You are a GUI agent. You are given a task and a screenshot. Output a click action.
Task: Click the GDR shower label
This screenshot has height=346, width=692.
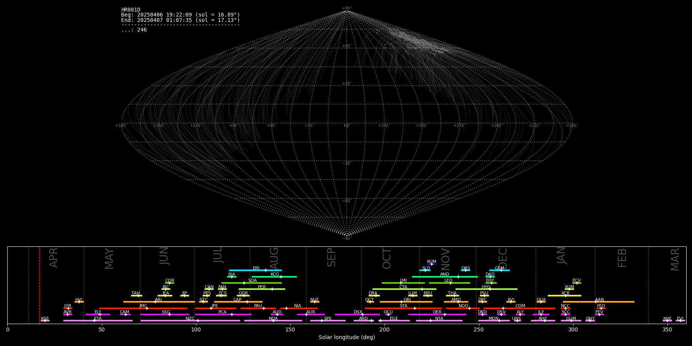click(x=243, y=293)
